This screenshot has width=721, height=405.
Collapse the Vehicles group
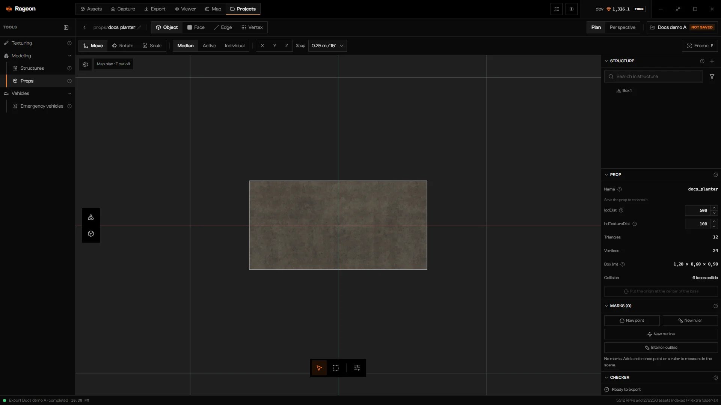point(69,93)
